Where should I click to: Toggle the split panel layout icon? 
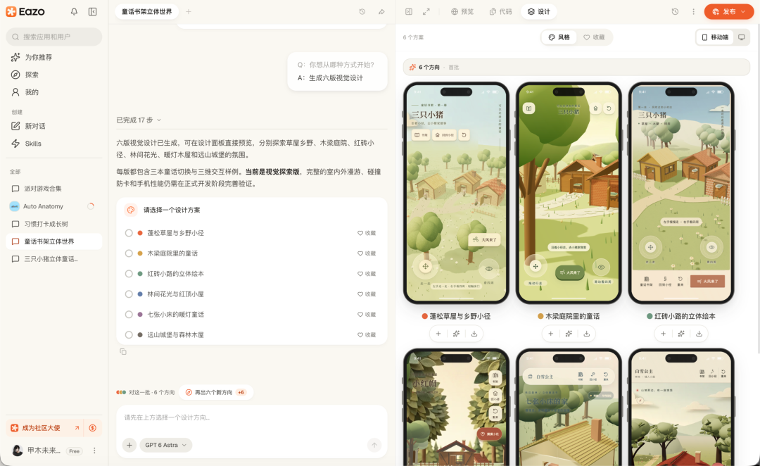click(409, 12)
